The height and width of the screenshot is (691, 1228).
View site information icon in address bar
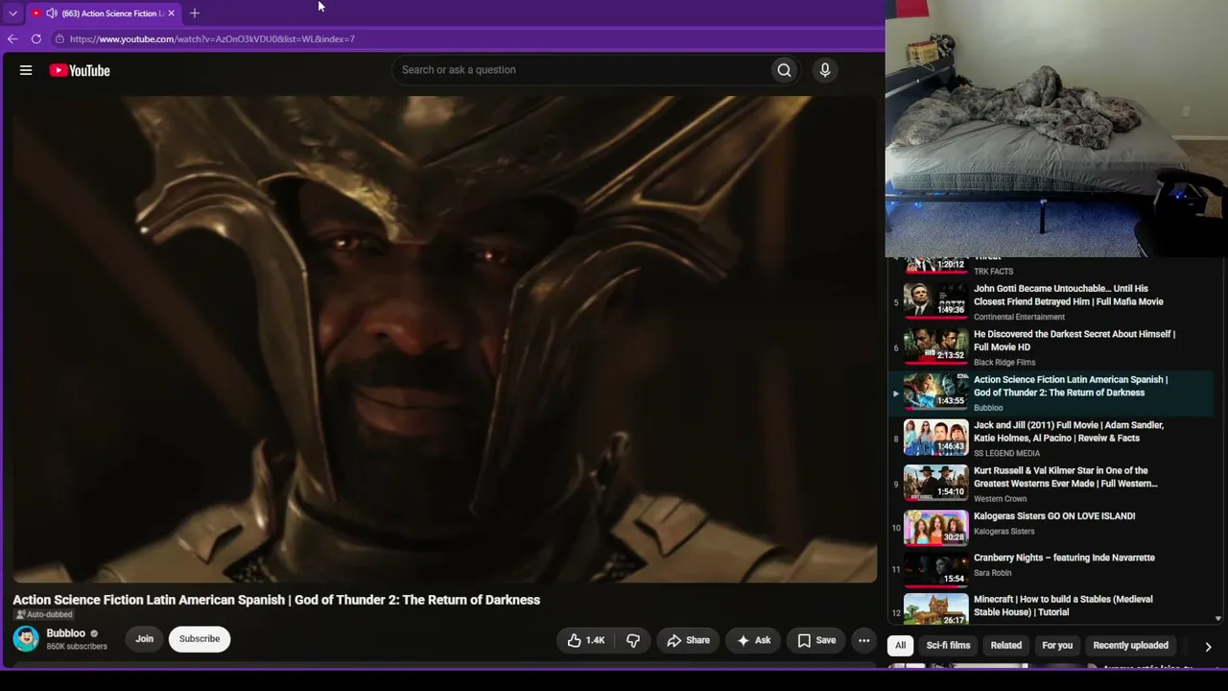(59, 39)
